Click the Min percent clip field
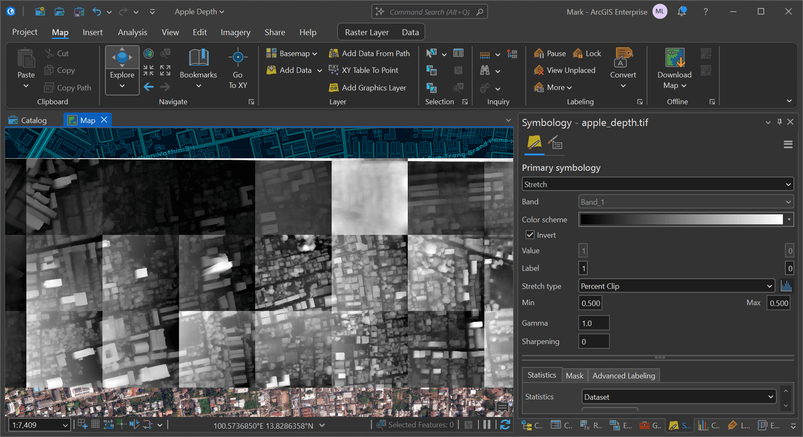This screenshot has height=437, width=803. [591, 303]
